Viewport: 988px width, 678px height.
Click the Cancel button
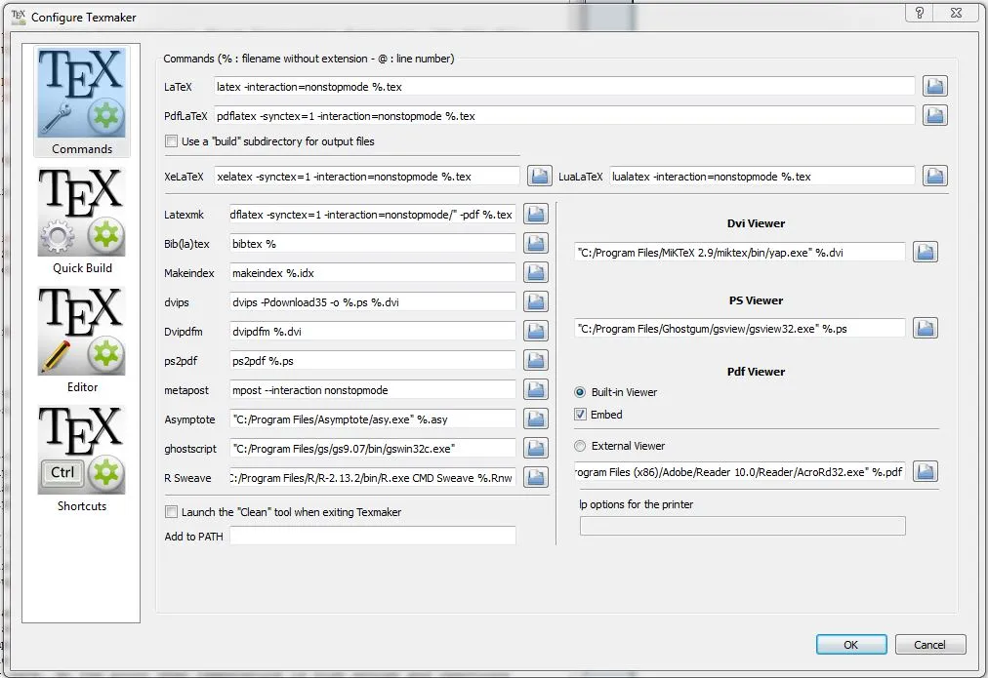(x=930, y=645)
